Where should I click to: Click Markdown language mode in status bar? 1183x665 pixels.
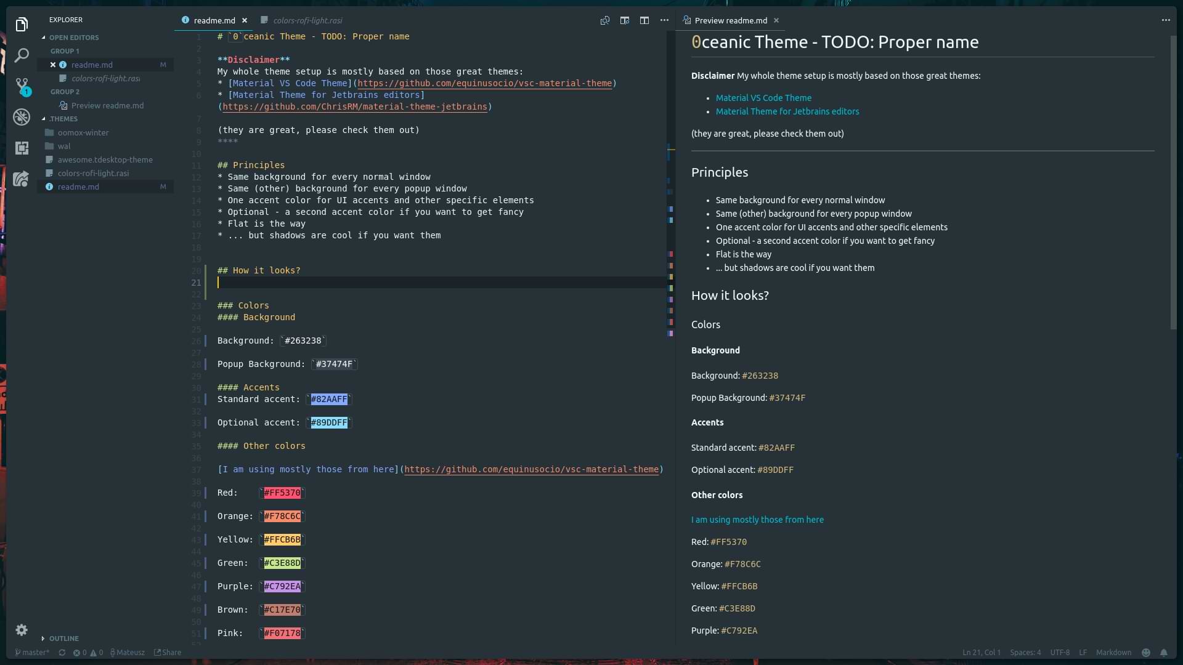(1113, 653)
